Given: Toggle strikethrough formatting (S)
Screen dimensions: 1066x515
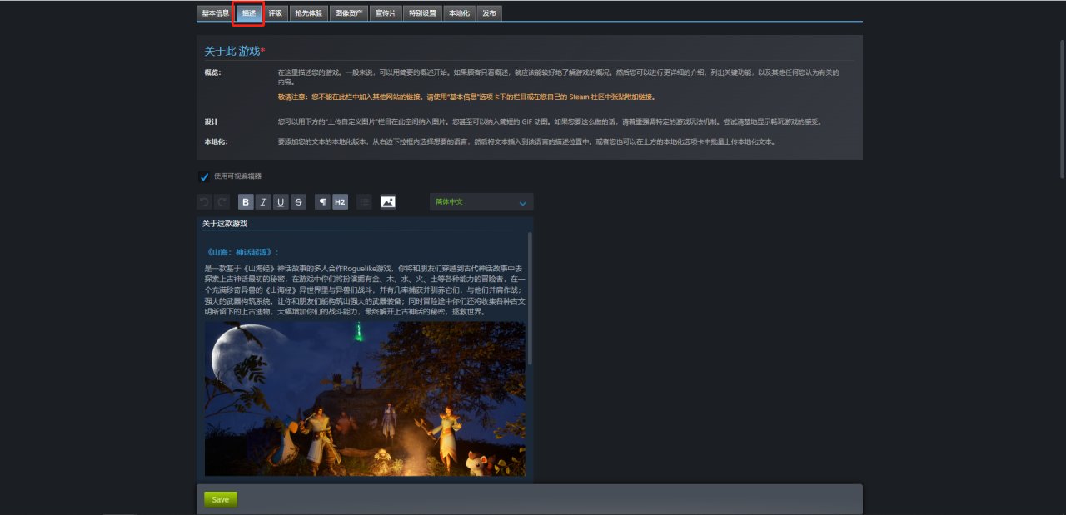Looking at the screenshot, I should (298, 202).
